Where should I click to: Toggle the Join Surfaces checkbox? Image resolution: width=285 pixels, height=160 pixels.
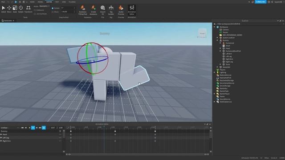35,14
